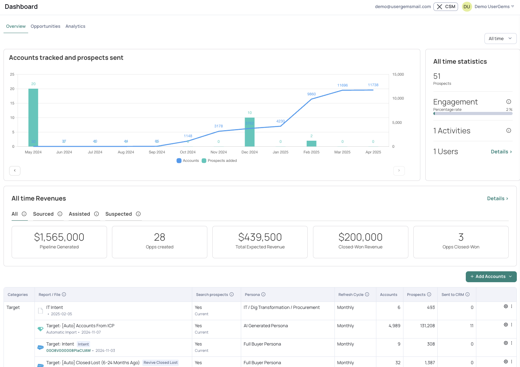Screen dimensions: 520x367
Task: Click the Engagement percentage progress bar
Action: click(x=473, y=114)
